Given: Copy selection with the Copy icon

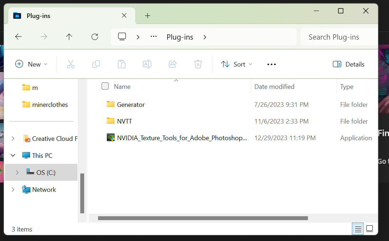Looking at the screenshot, I should pyautogui.click(x=96, y=64).
